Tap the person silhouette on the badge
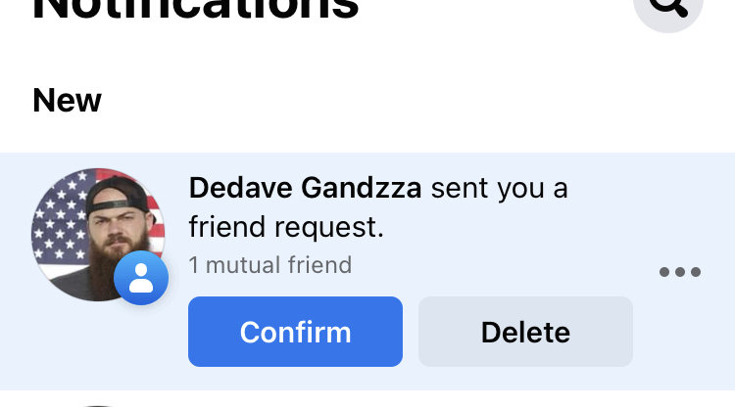 coord(141,278)
